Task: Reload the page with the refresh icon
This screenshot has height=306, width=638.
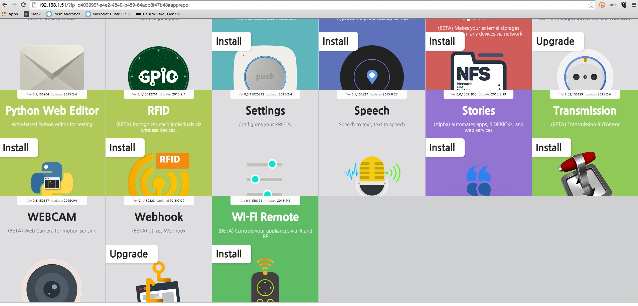Action: point(23,5)
